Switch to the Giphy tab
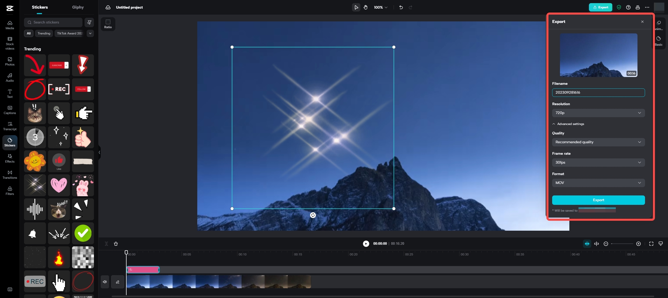668x298 pixels. [x=78, y=7]
